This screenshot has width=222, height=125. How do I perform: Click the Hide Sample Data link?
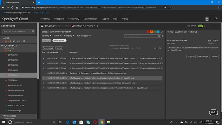(41, 13)
